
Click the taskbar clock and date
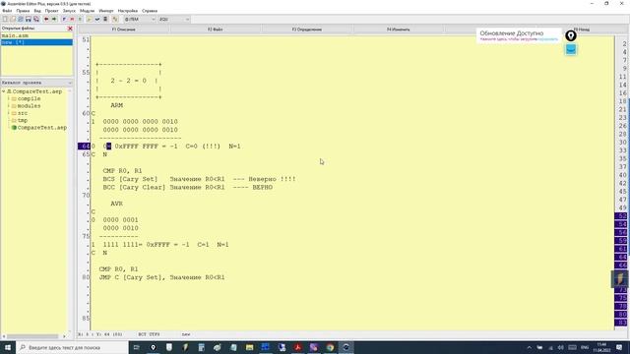tap(601, 347)
